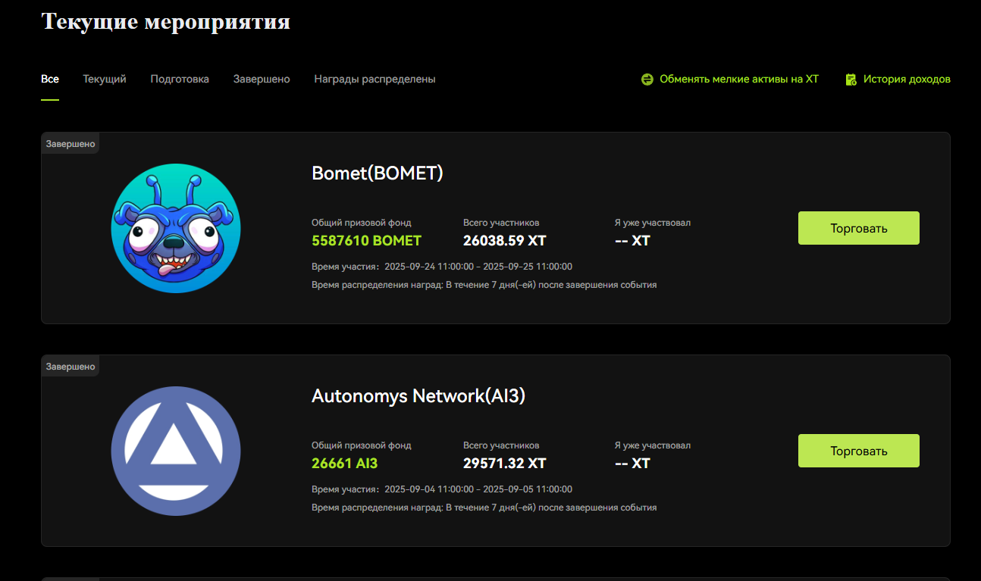Show the Награды распределены tab
Viewport: 981px width, 581px height.
coord(375,79)
